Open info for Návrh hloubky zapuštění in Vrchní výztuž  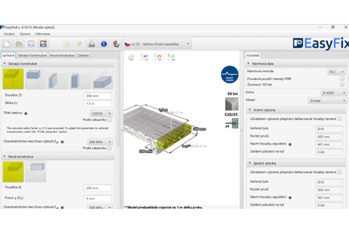(290, 144)
